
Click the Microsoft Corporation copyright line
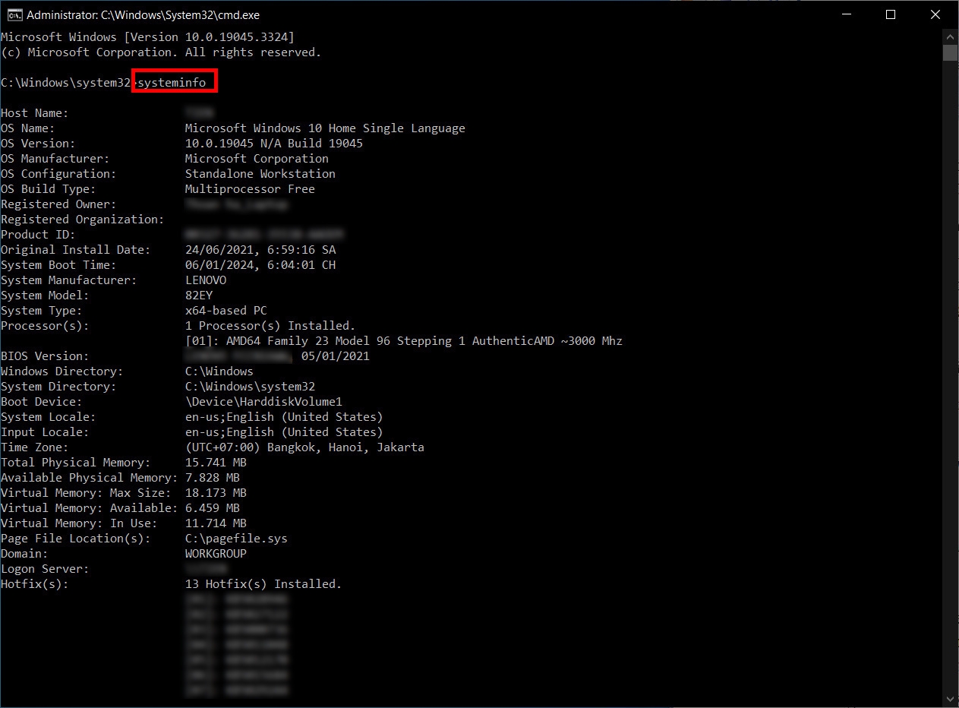pos(161,52)
